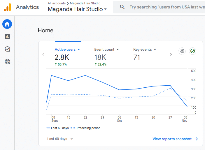The width and height of the screenshot is (205, 150).
Task: Click the View reports snapshot link
Action: [175, 139]
